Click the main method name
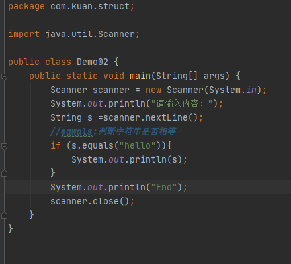This screenshot has height=264, width=291. [x=140, y=76]
